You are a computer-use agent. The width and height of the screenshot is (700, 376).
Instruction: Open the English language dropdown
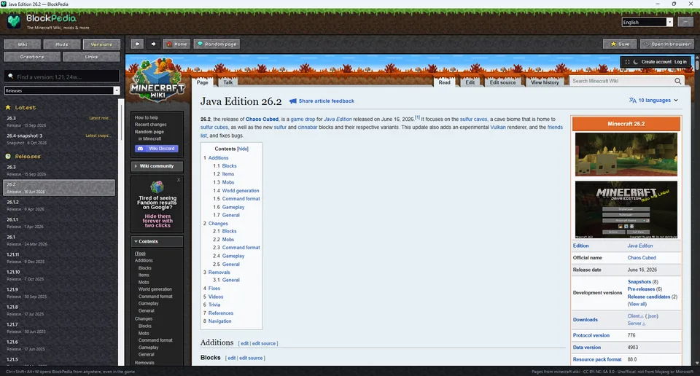click(x=647, y=23)
